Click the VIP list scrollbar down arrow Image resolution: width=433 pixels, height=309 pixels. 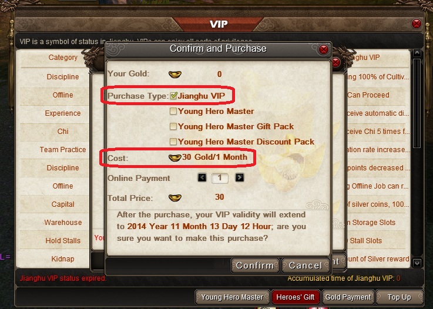(x=417, y=263)
